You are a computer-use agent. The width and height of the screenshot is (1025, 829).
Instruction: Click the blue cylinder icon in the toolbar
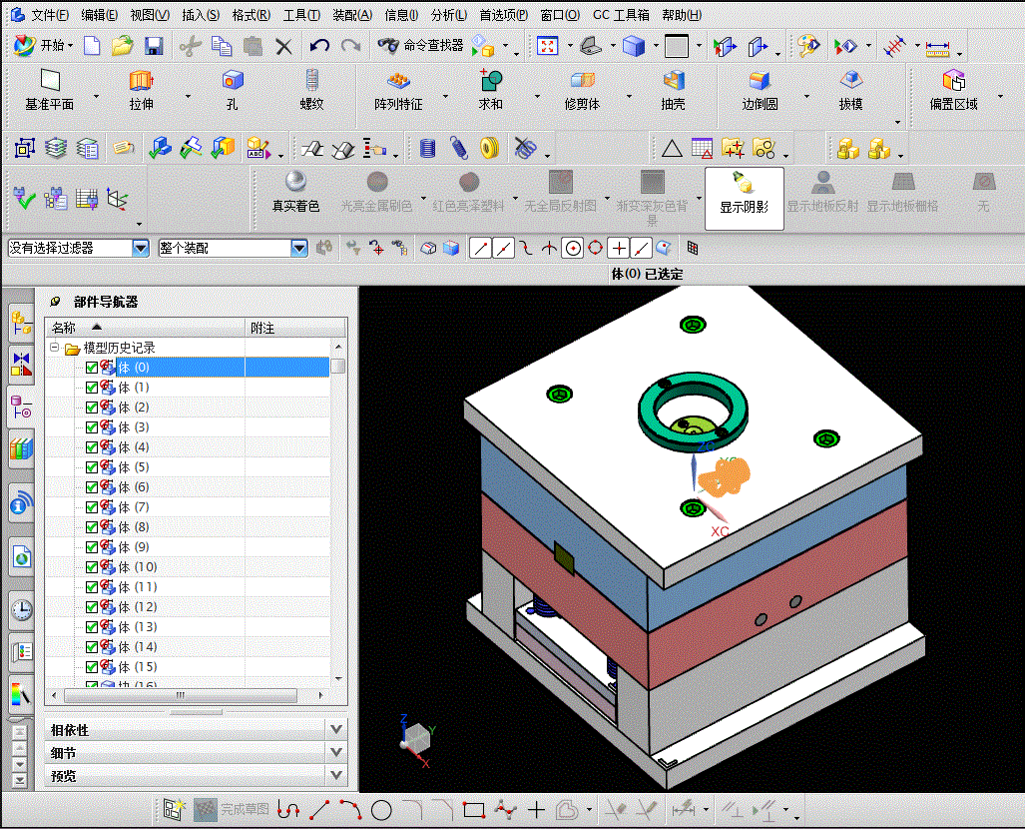pos(427,149)
